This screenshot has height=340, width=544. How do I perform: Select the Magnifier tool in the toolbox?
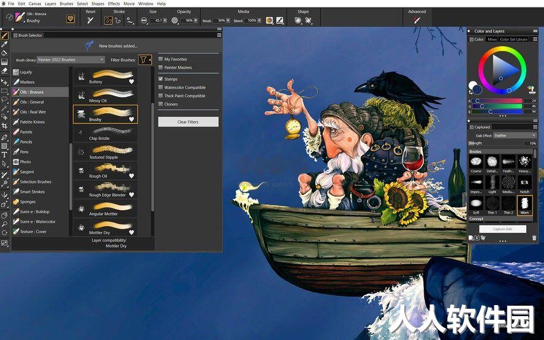(x=4, y=224)
